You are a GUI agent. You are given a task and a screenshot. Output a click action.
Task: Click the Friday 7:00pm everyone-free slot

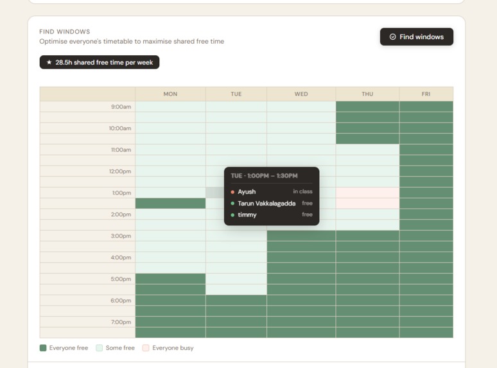tap(426, 322)
